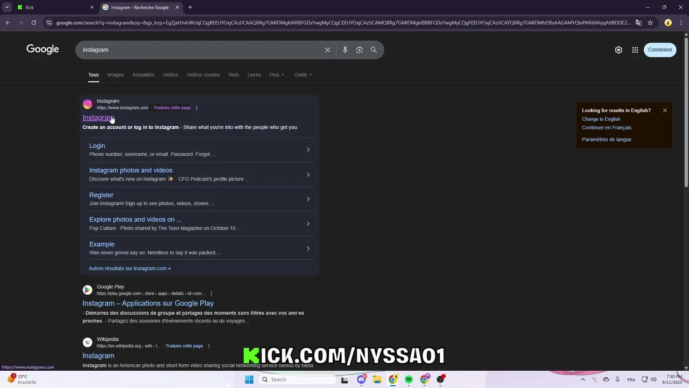
Task: Switch to the Vidéos courtes tab
Action: (x=203, y=75)
